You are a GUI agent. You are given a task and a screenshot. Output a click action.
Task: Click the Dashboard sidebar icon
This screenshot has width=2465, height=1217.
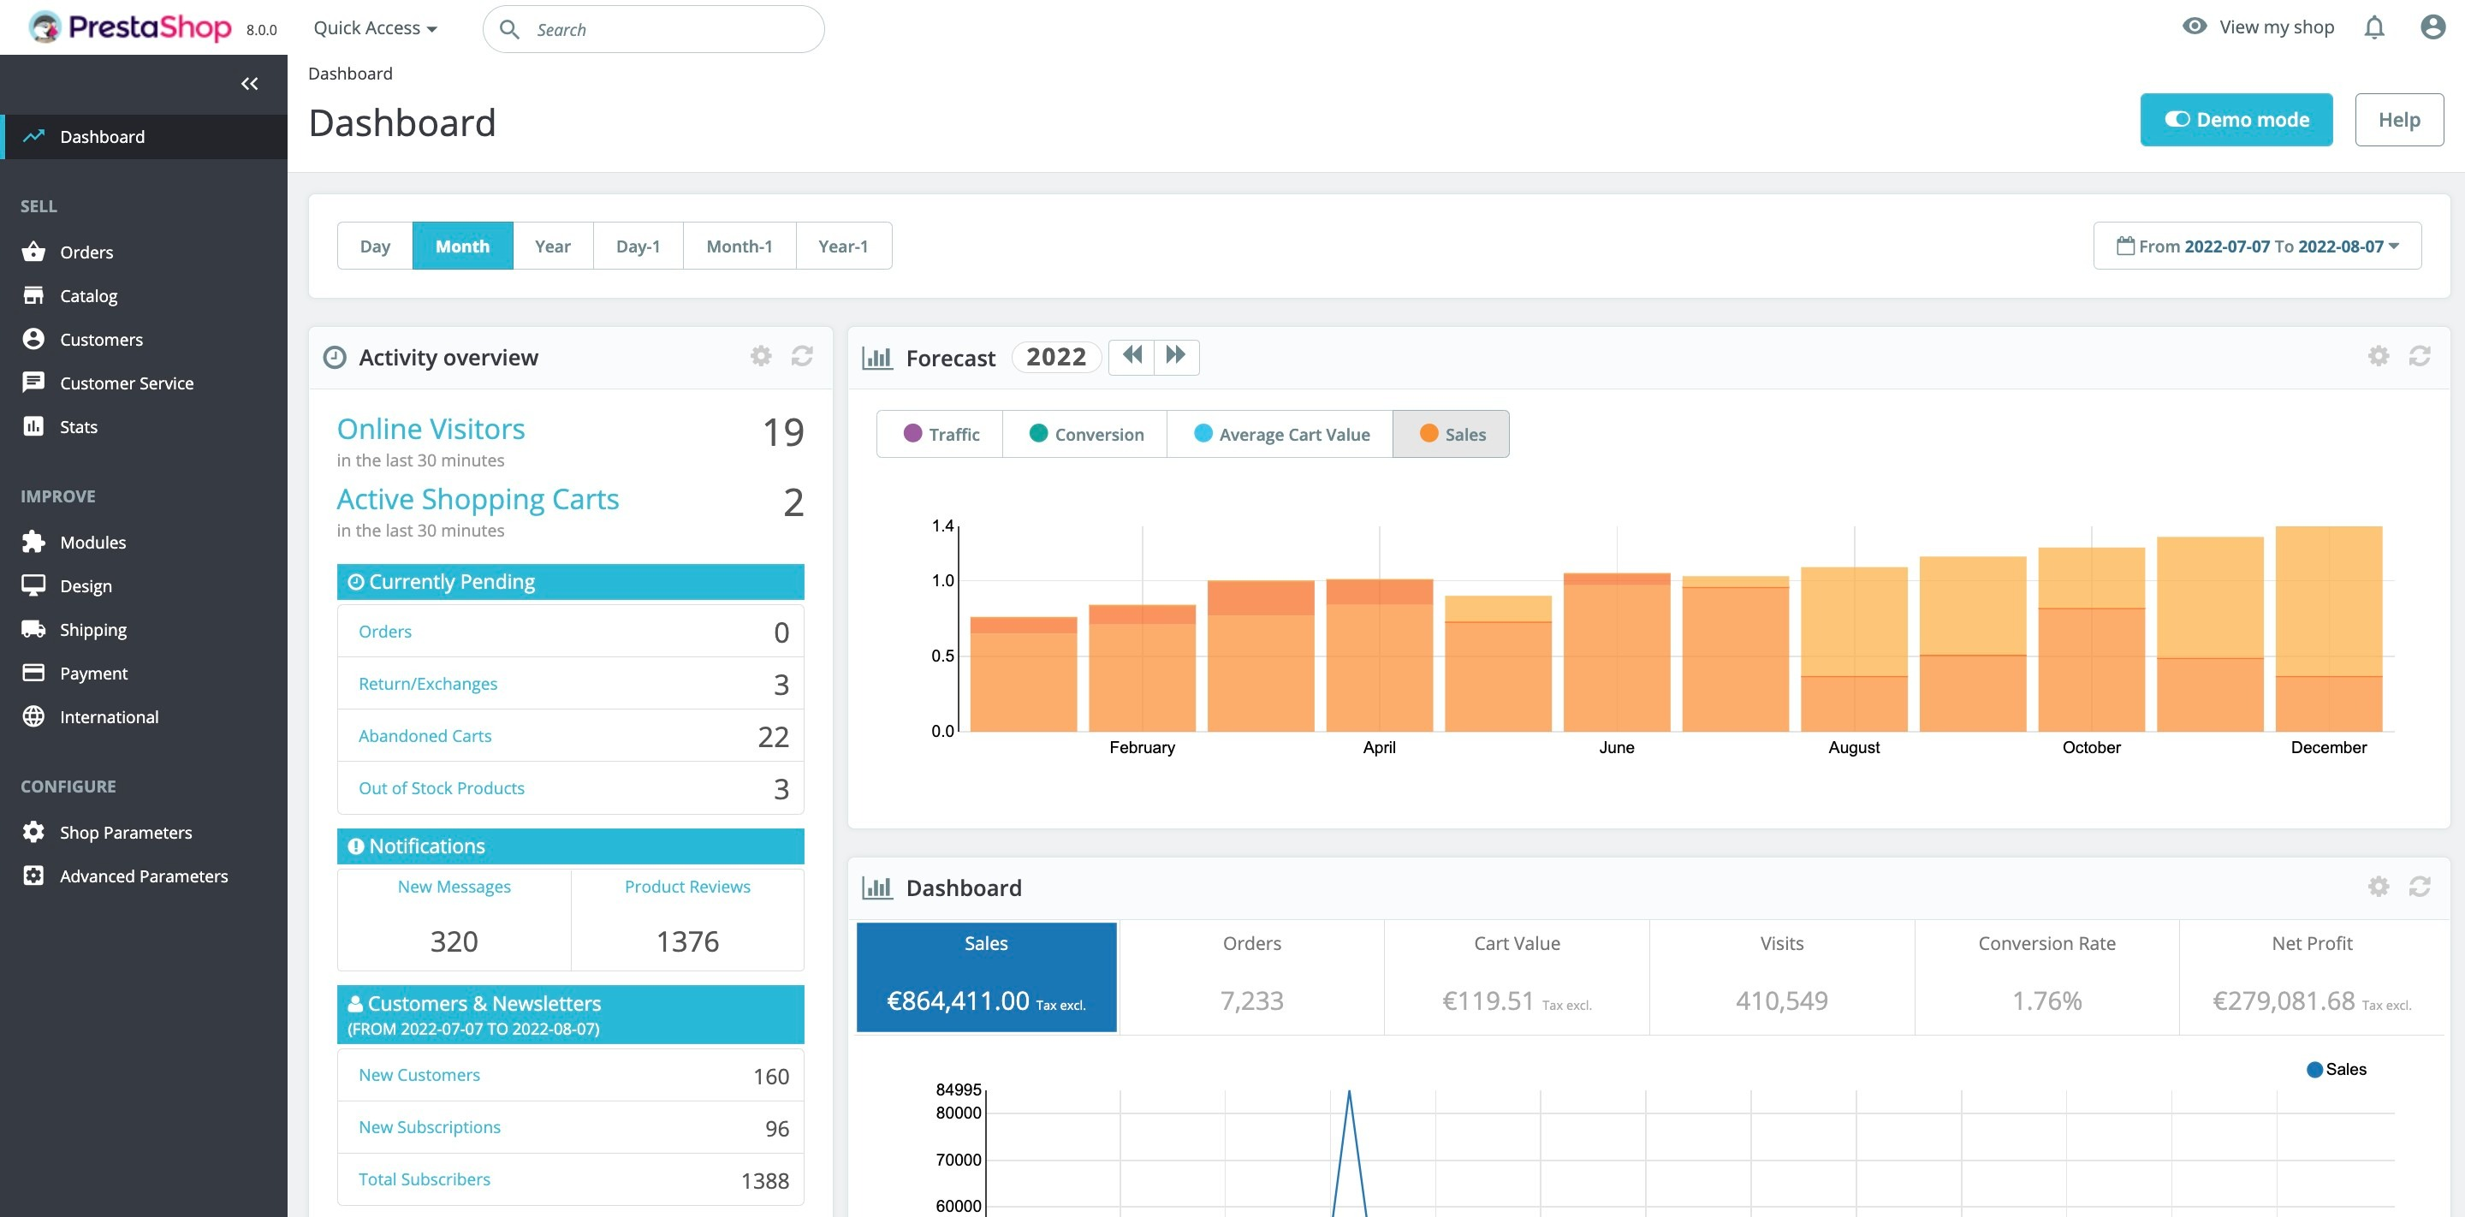click(33, 135)
